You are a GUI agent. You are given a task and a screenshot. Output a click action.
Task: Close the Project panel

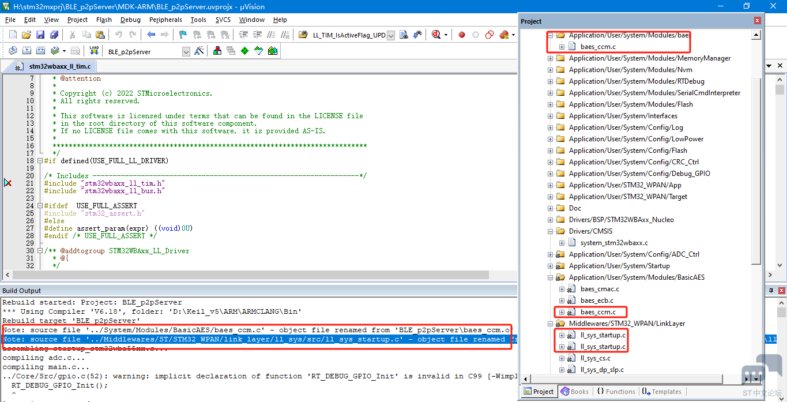tap(757, 21)
